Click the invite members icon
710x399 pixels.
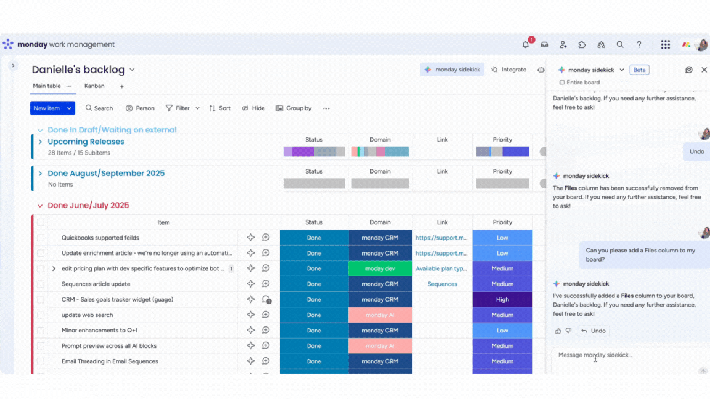click(563, 45)
